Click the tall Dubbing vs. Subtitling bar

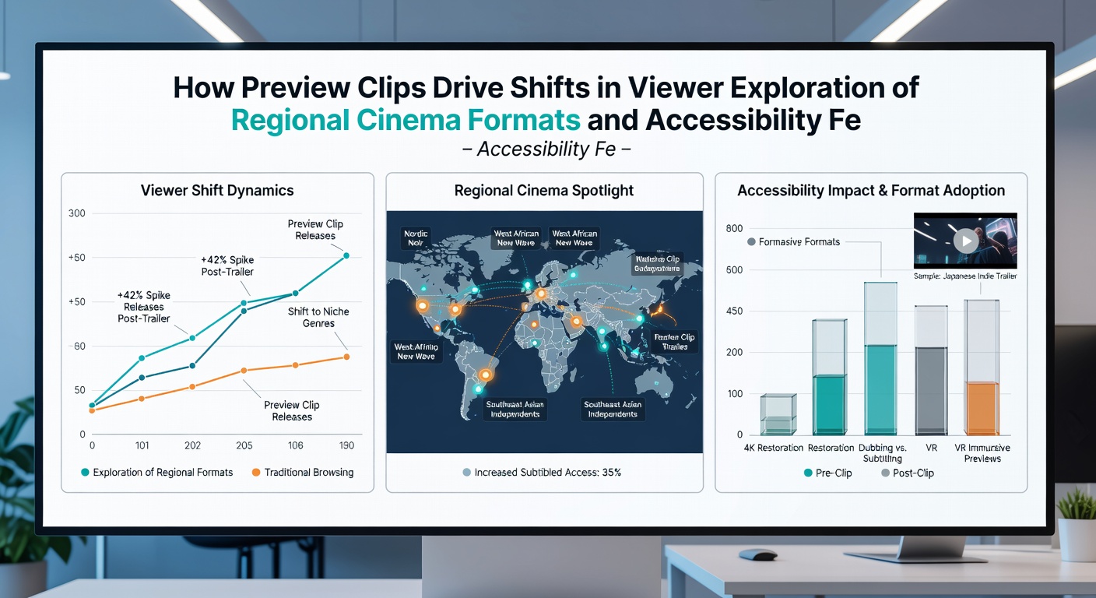(880, 358)
